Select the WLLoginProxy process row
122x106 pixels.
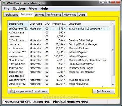[x=59, y=80]
